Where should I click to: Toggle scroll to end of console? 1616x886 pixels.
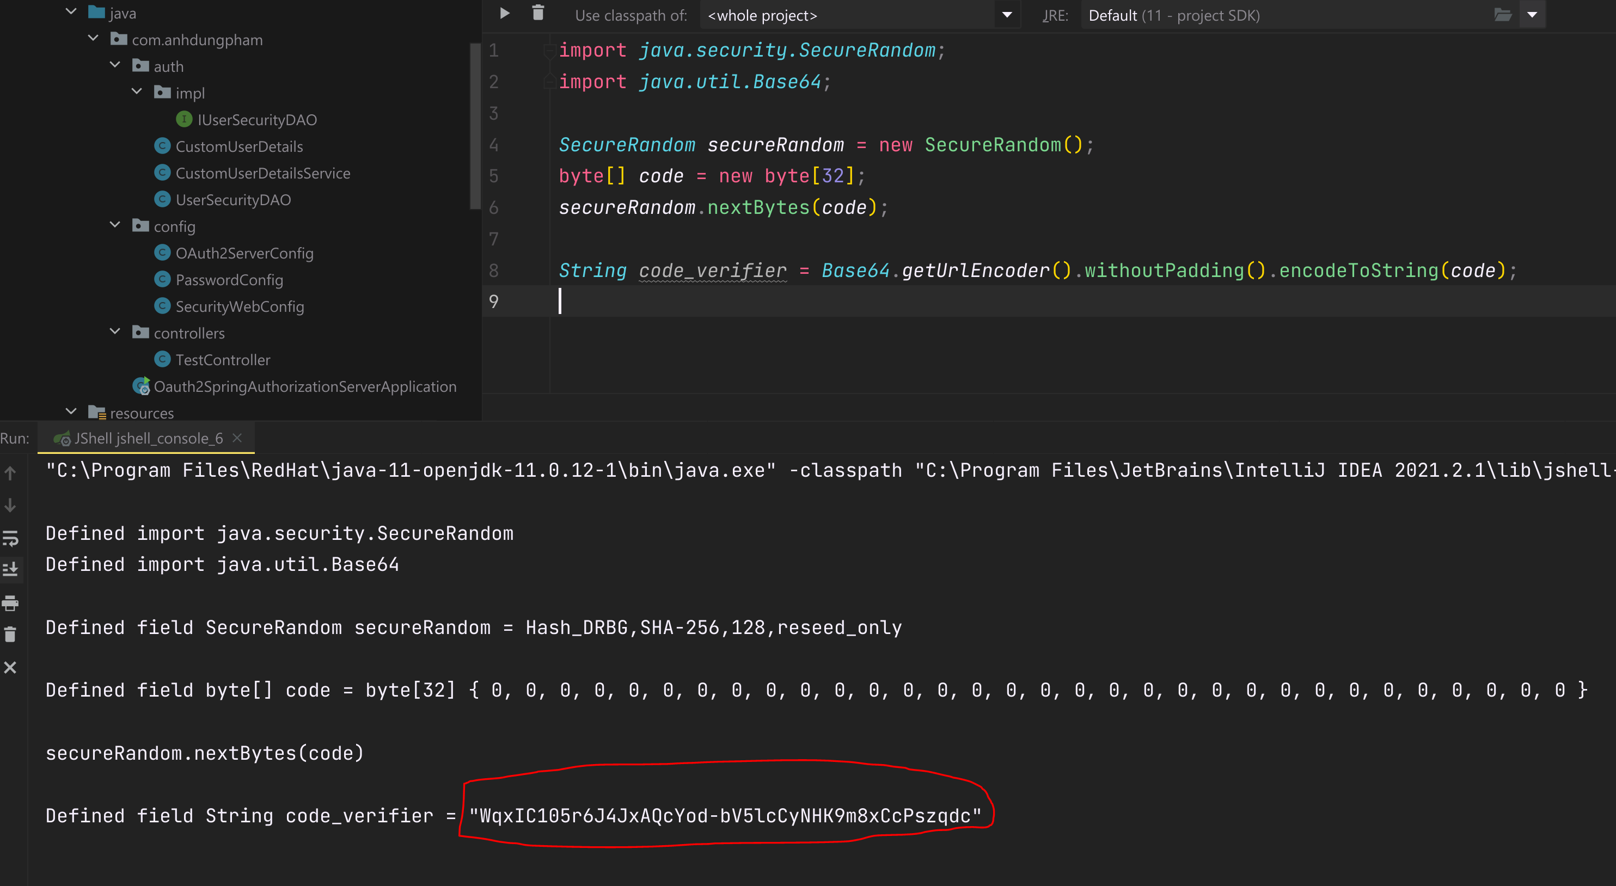10,569
